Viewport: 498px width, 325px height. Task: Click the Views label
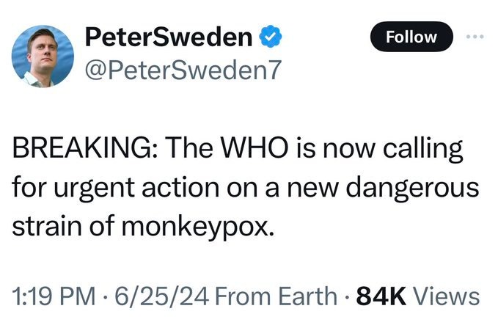coord(446,296)
